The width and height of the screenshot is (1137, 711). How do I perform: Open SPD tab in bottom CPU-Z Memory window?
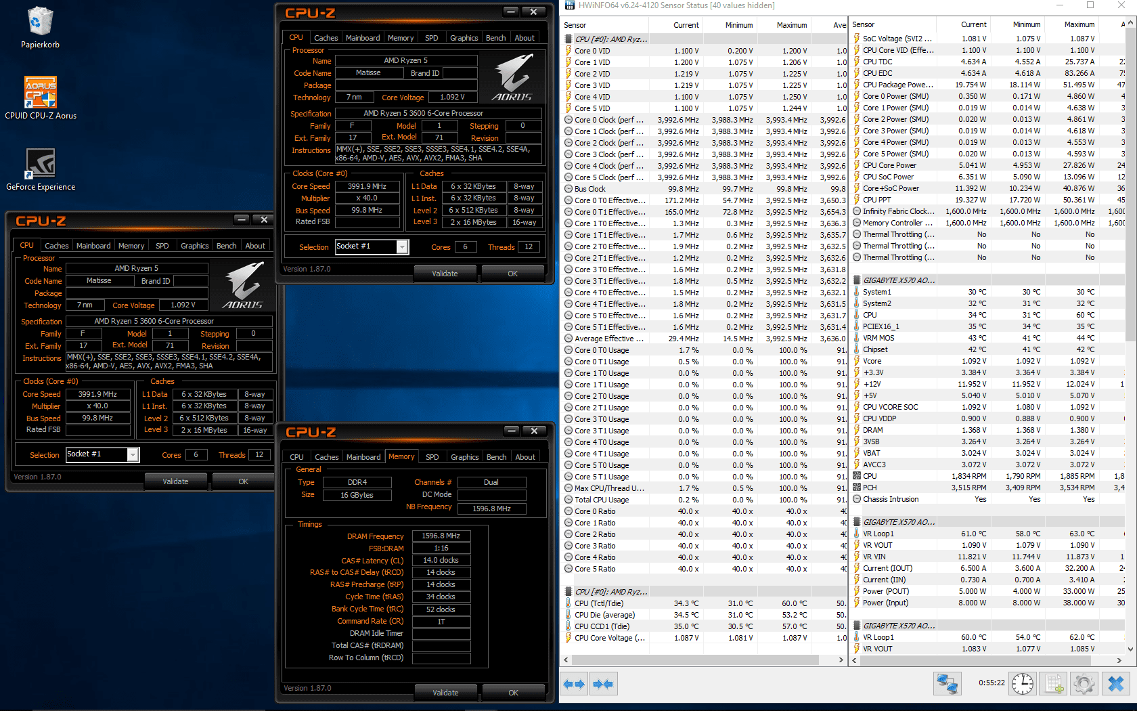click(432, 457)
